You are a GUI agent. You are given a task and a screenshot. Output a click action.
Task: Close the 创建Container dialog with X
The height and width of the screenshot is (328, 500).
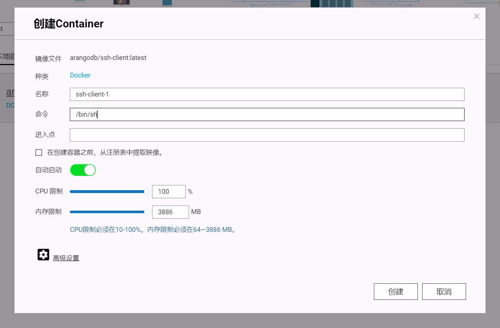click(x=476, y=16)
